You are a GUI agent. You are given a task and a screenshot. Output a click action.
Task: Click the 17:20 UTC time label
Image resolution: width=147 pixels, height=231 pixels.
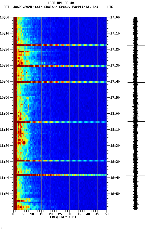coord(115,49)
